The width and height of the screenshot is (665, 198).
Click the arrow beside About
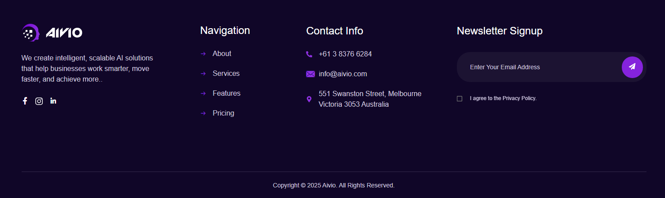pos(203,54)
